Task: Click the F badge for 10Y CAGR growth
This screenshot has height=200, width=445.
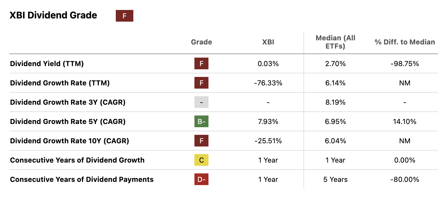Action: [201, 141]
